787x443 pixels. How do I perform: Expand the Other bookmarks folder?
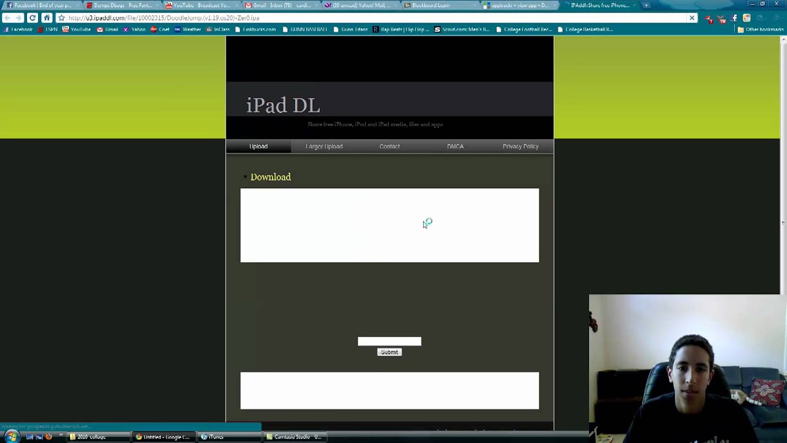[761, 30]
